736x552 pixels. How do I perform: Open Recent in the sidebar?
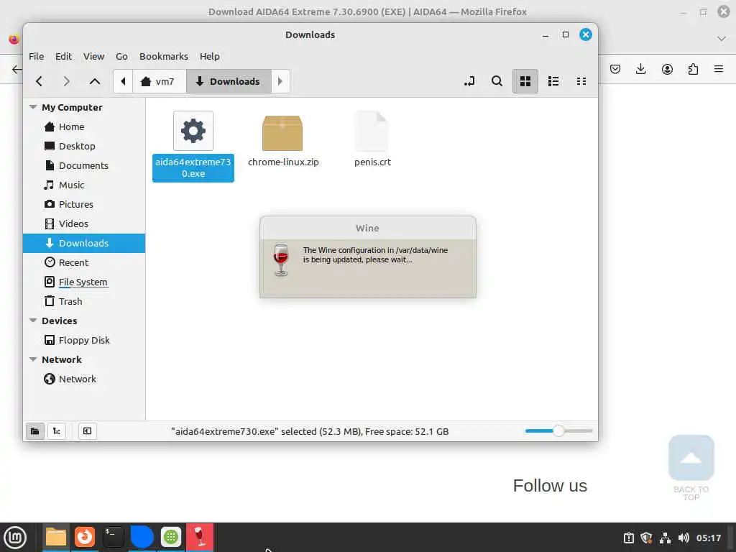(84, 262)
